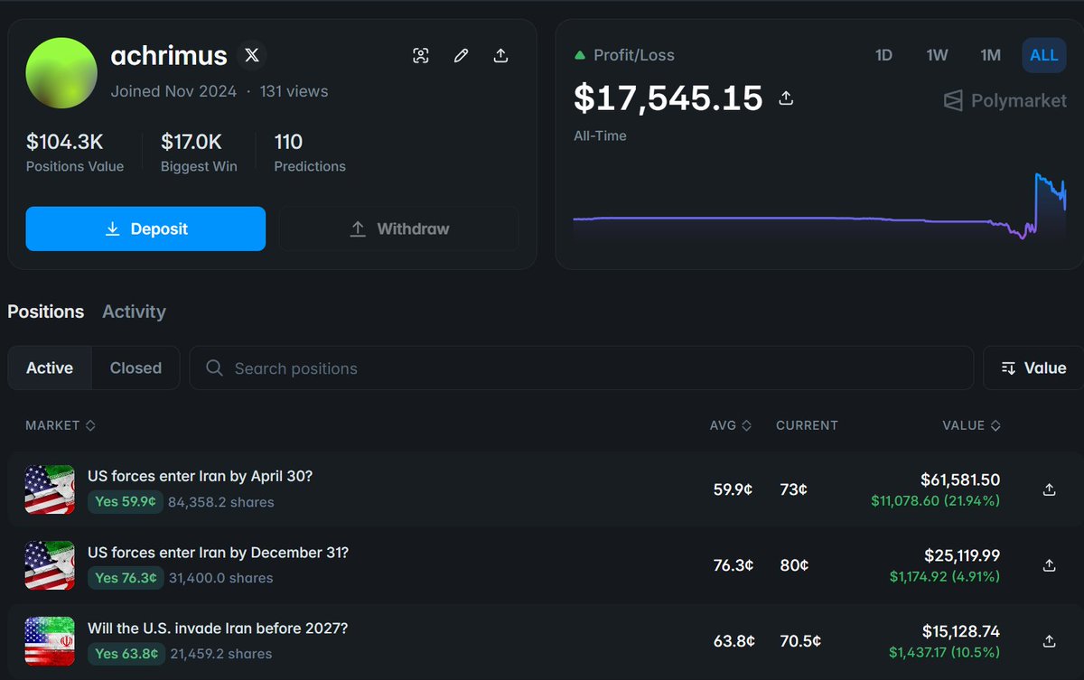Click the share icon in profile header
1084x680 pixels.
[x=500, y=56]
